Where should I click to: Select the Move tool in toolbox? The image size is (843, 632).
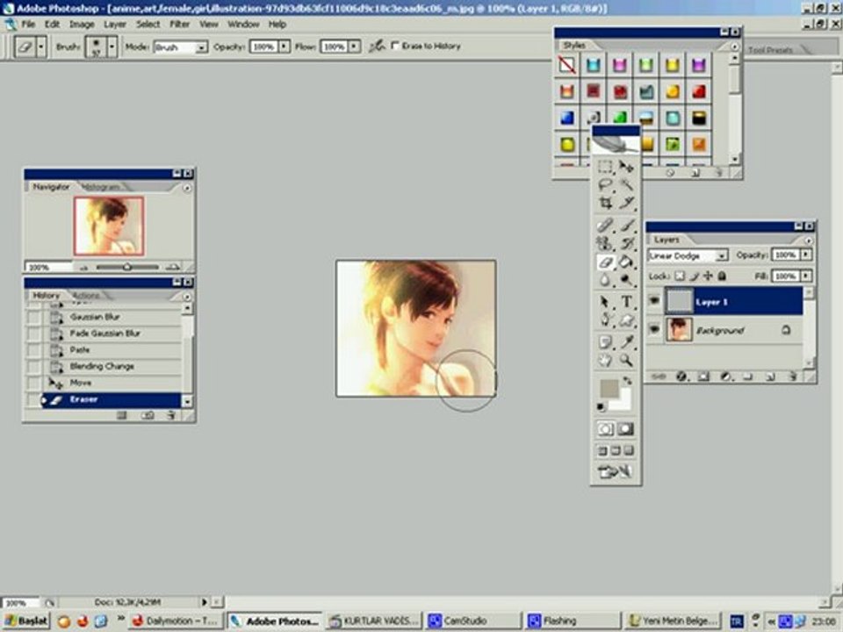tap(626, 167)
